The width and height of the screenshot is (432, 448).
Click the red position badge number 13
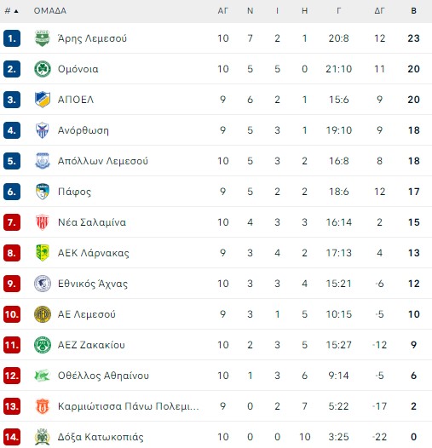[x=12, y=406]
